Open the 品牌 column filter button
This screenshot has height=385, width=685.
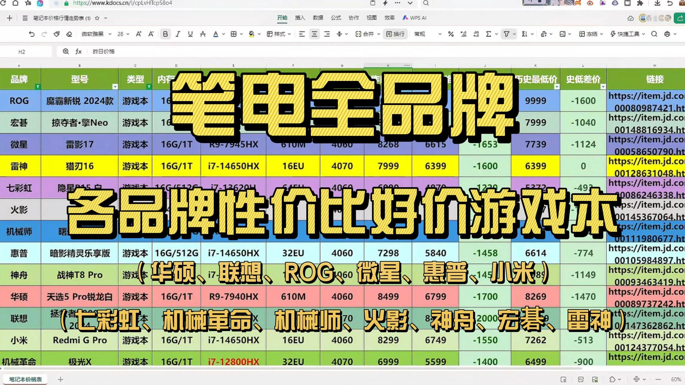tap(38, 87)
